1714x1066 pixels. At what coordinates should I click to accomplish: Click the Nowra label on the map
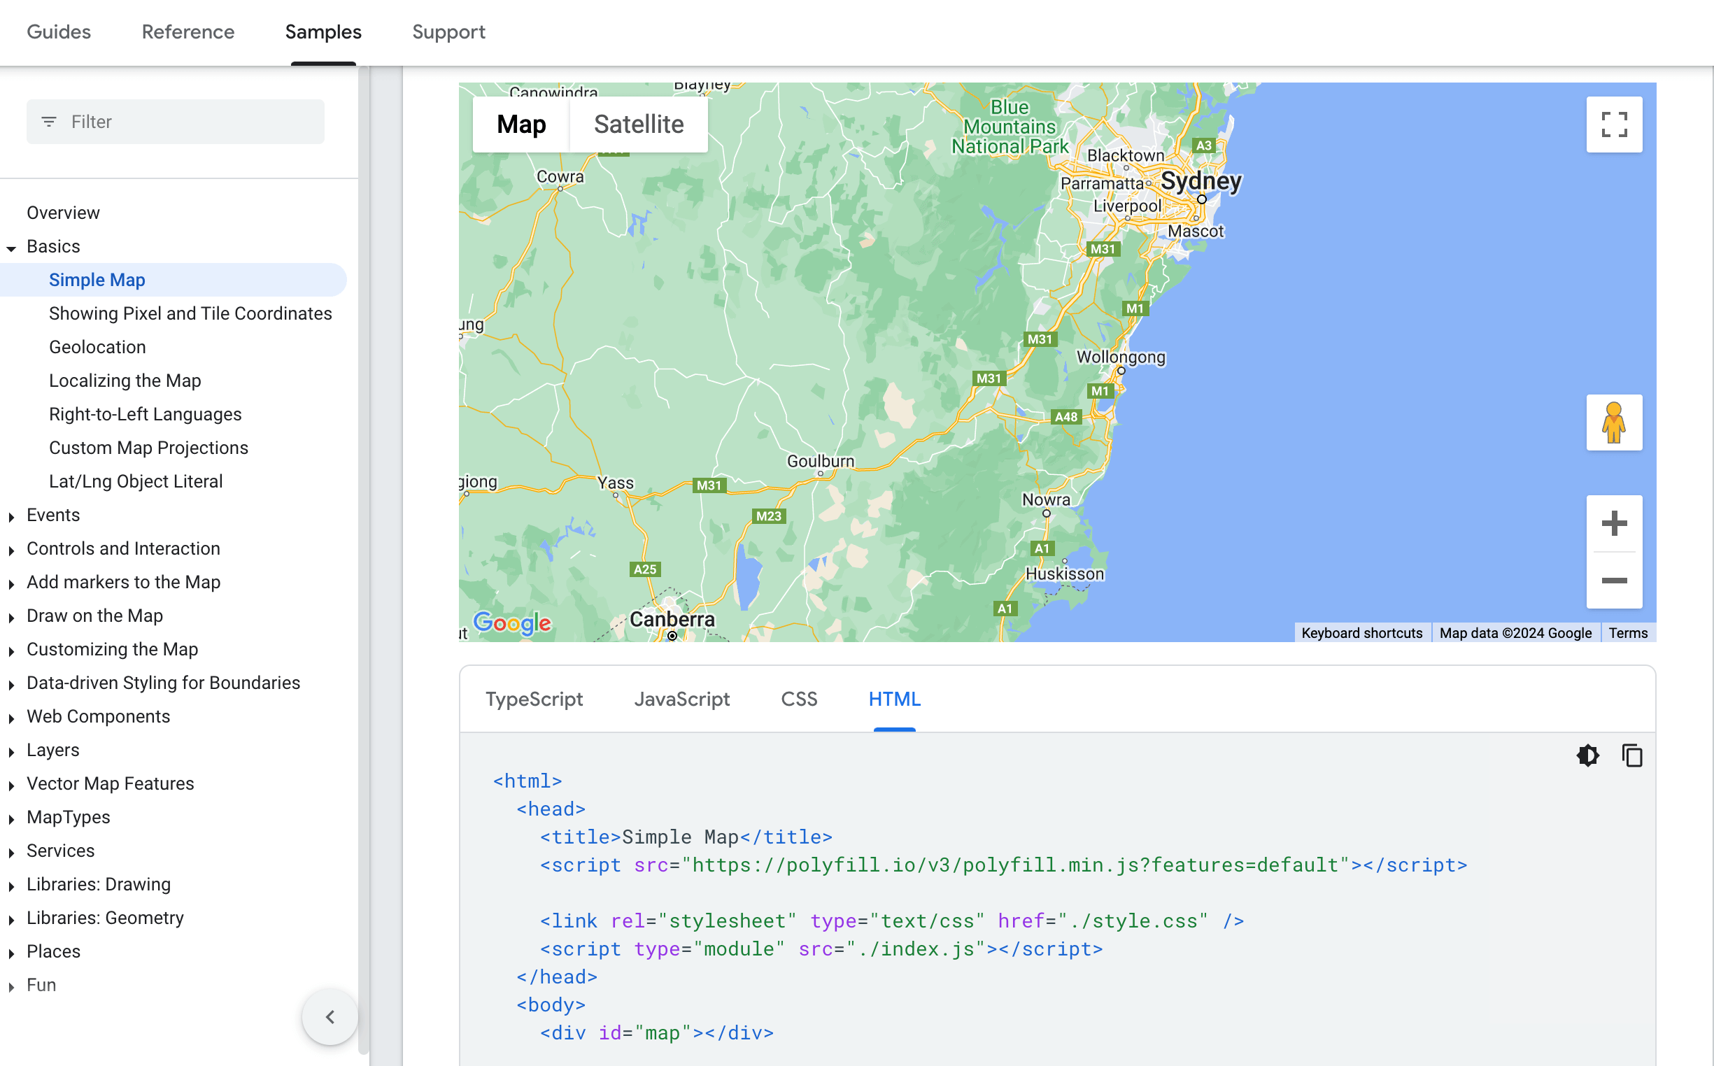1046,499
